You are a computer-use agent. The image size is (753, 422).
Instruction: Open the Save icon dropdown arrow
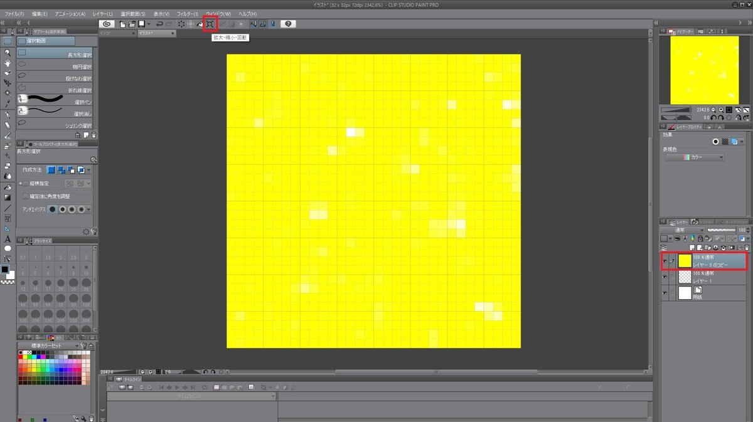click(149, 24)
